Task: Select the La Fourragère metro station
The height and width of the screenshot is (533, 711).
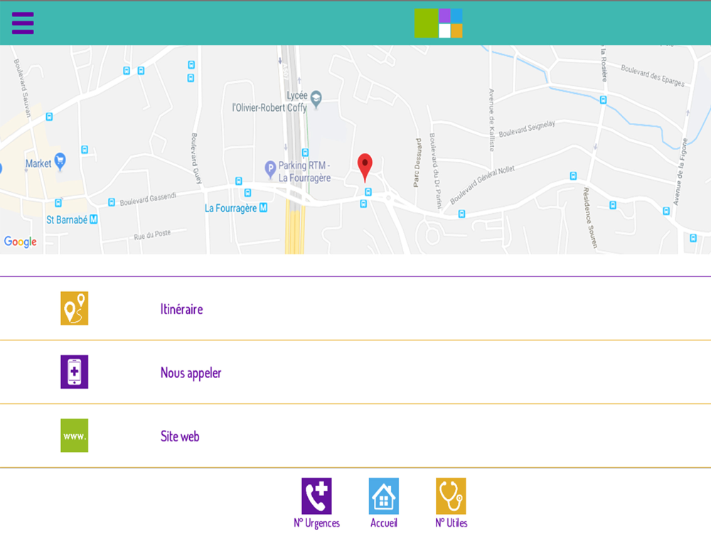Action: coord(236,208)
